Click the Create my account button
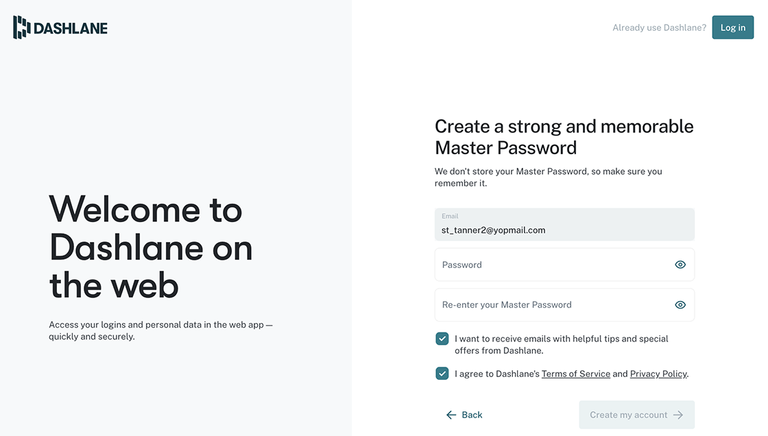The image size is (768, 436). pyautogui.click(x=637, y=415)
